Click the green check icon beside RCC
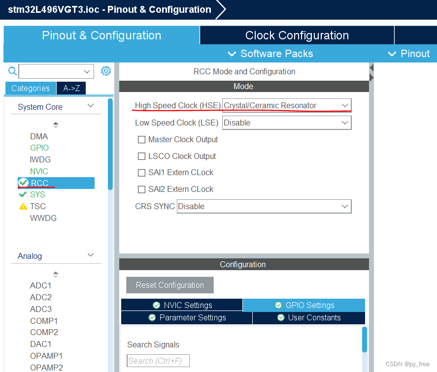 pyautogui.click(x=23, y=183)
